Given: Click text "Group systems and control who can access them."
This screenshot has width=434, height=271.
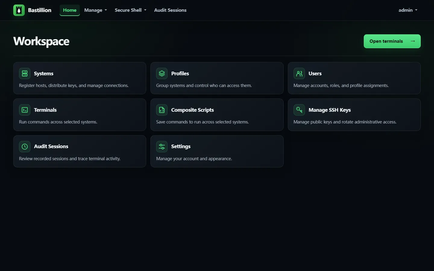Looking at the screenshot, I should point(204,86).
